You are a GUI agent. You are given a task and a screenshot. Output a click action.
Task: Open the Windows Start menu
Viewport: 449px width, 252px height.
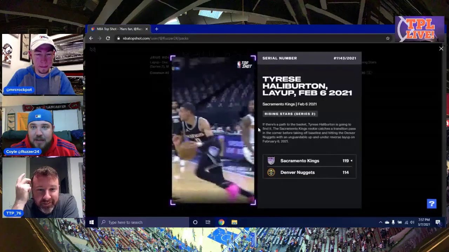click(x=92, y=222)
